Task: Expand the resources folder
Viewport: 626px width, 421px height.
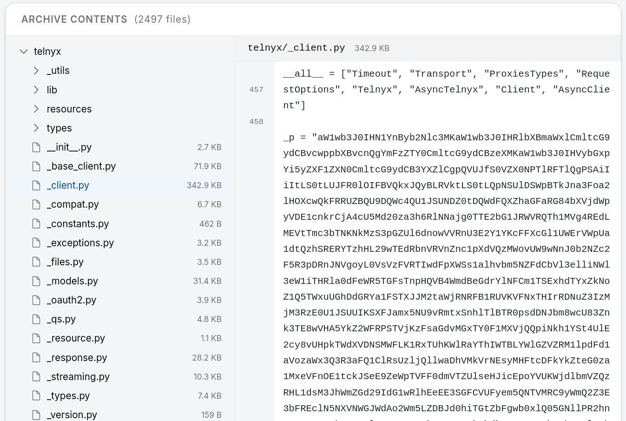Action: (x=36, y=109)
